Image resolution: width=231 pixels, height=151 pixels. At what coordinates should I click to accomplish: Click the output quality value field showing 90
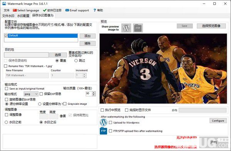(x=89, y=94)
